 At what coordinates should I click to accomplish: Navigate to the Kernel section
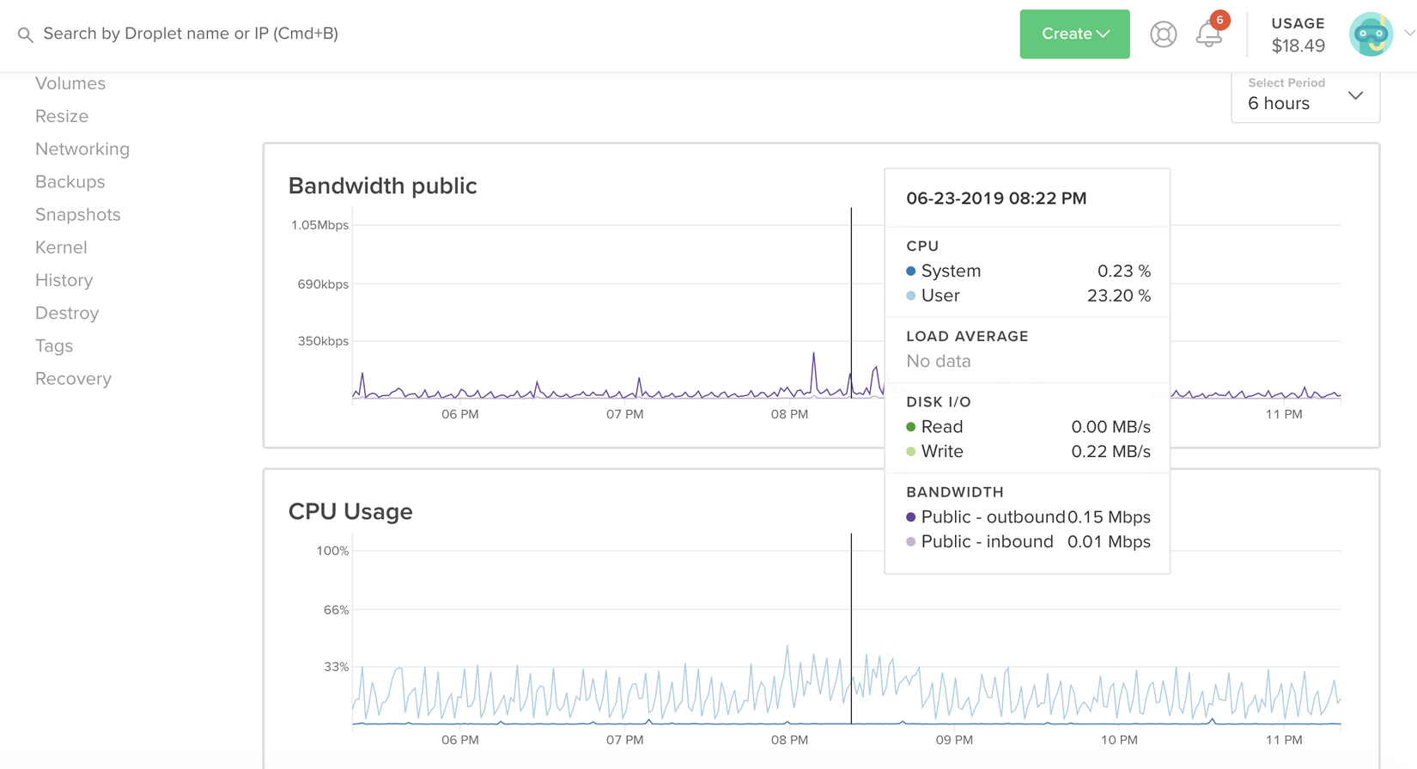point(61,247)
